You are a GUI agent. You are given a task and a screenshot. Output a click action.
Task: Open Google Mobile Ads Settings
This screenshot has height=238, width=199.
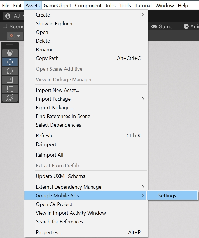pos(169,196)
